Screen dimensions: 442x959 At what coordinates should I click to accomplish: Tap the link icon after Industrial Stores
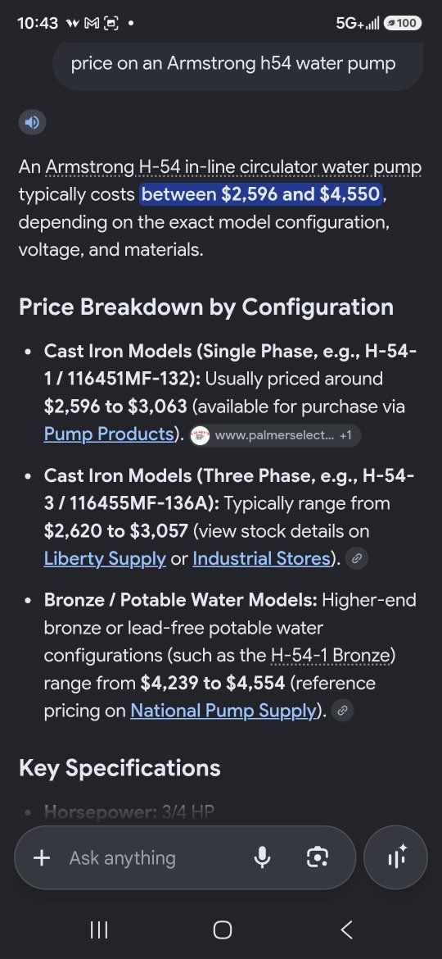tap(357, 558)
